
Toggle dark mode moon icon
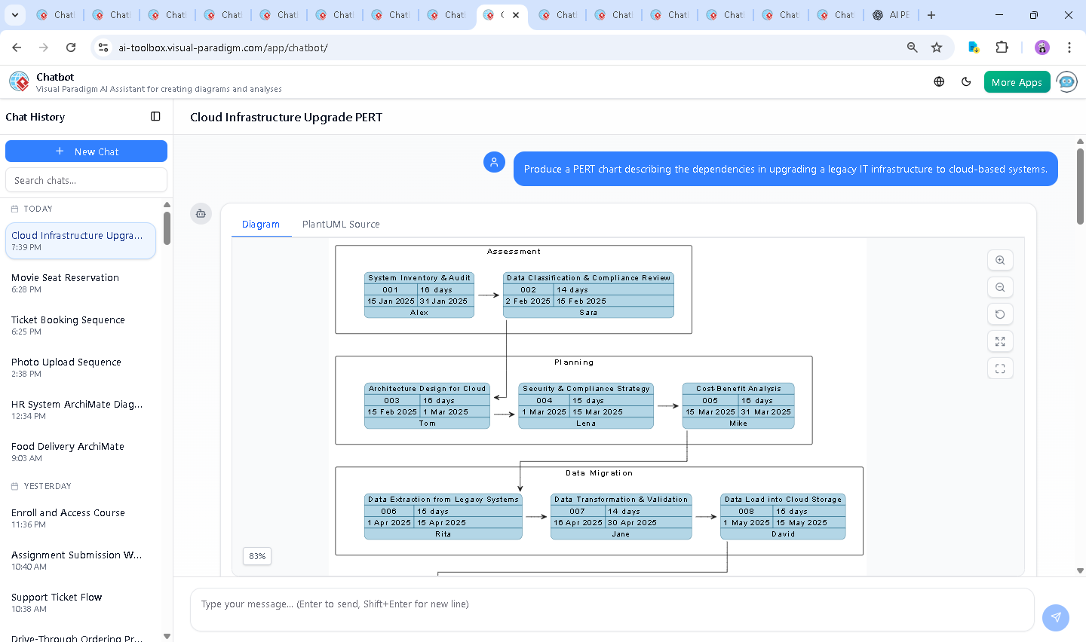point(966,82)
